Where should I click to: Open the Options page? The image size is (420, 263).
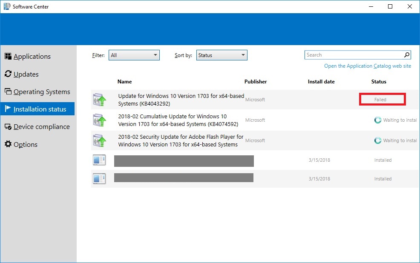point(26,145)
